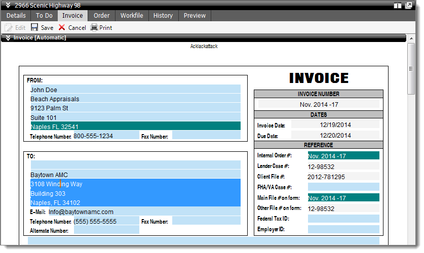Open the To Do tab
Viewport: 424px width, 253px height.
[x=44, y=16]
